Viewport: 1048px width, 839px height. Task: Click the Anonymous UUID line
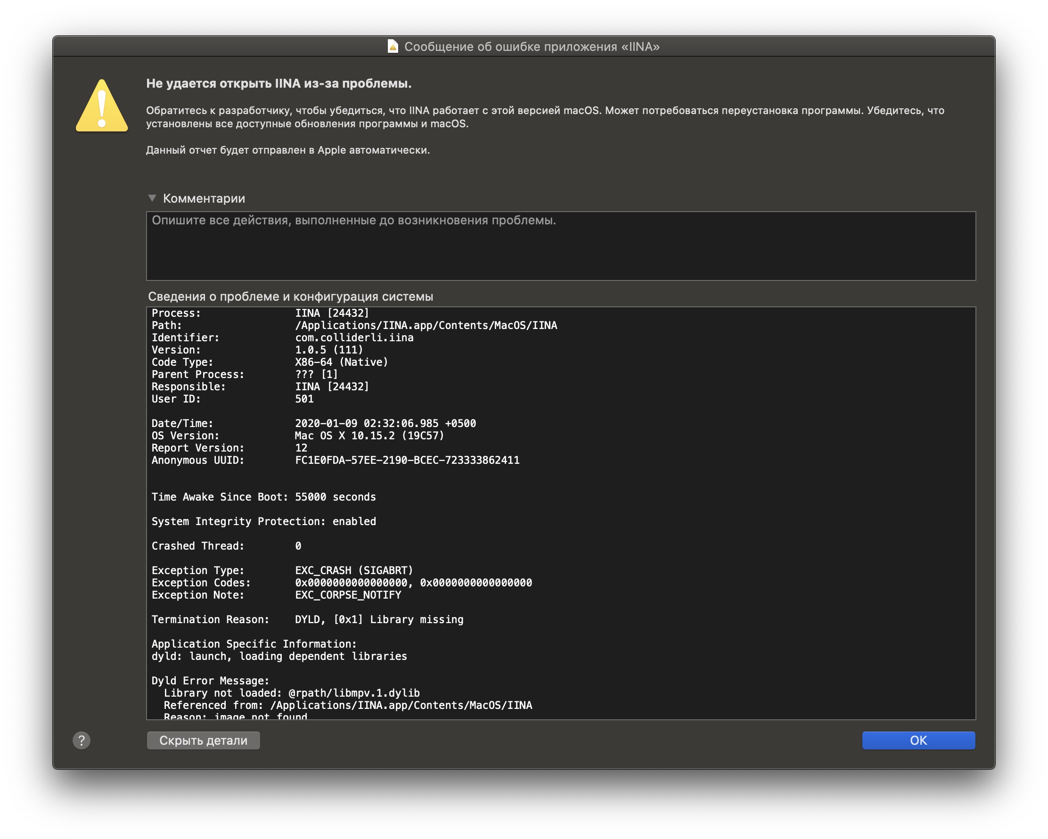pos(335,460)
